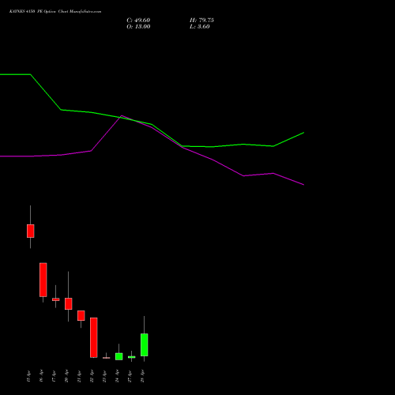395x395 pixels.
Task: Click the 24 Apr green candlestick
Action: pyautogui.click(x=119, y=356)
